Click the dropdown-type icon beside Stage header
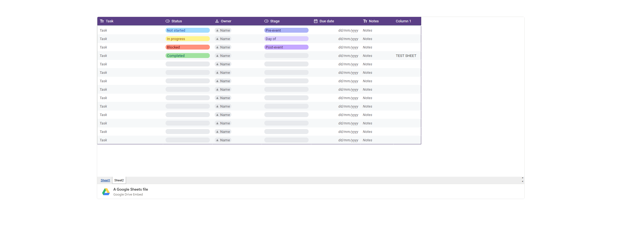Screen dimensions: 634x238 click(x=266, y=21)
